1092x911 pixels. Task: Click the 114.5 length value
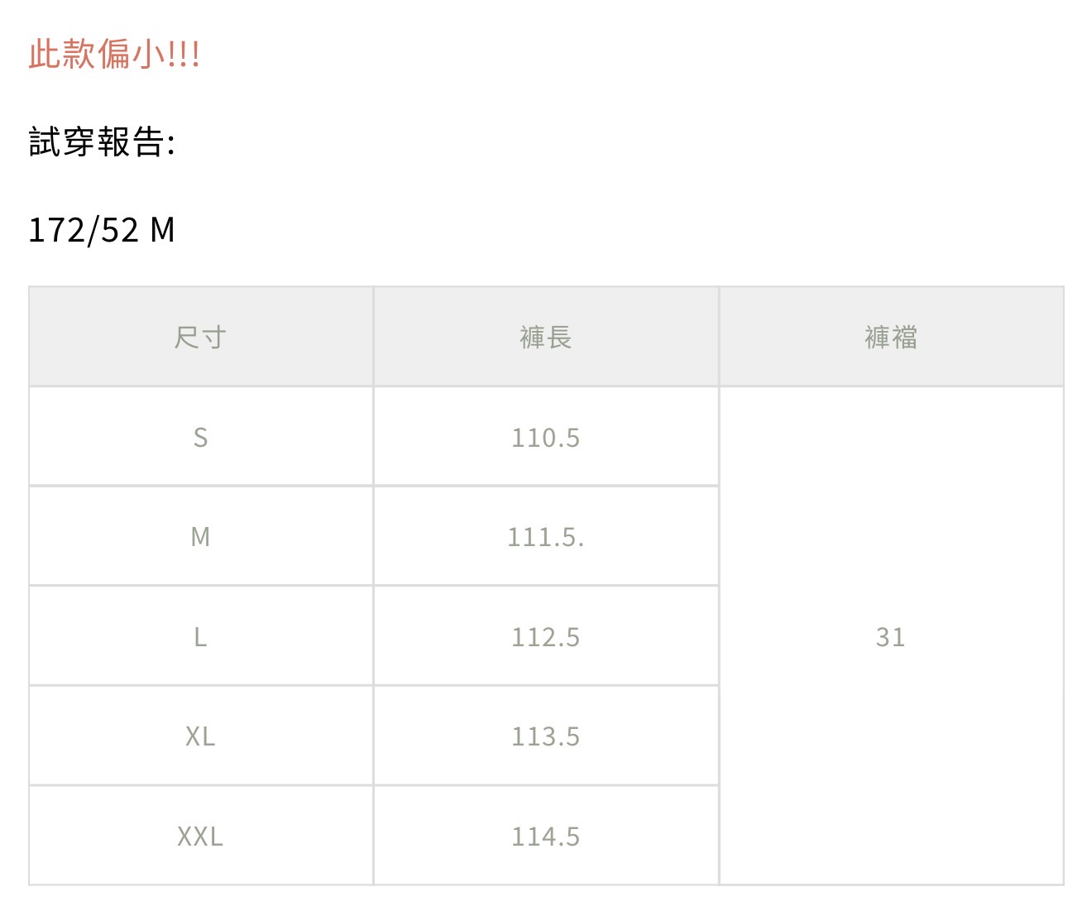[546, 837]
